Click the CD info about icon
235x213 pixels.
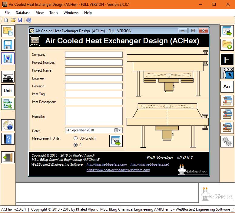pyautogui.click(x=8, y=125)
